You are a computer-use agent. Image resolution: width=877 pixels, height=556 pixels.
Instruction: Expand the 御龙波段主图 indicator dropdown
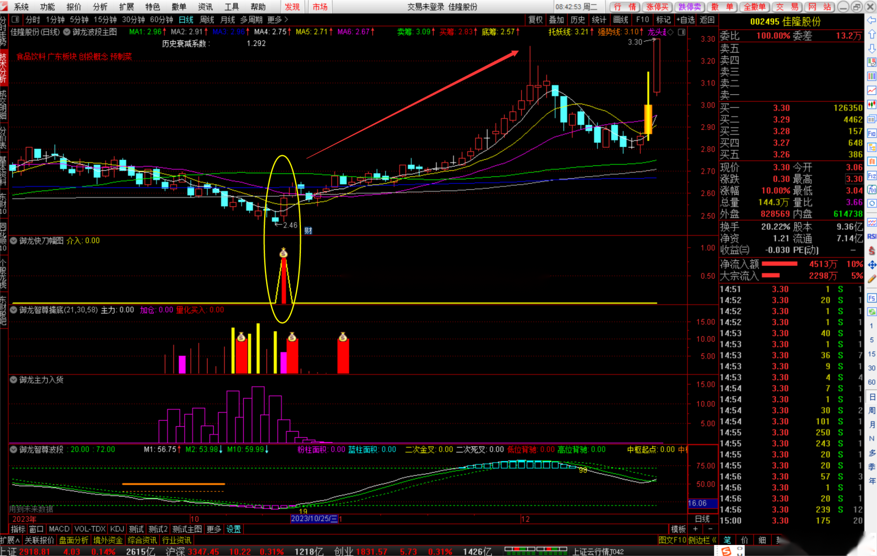(67, 32)
